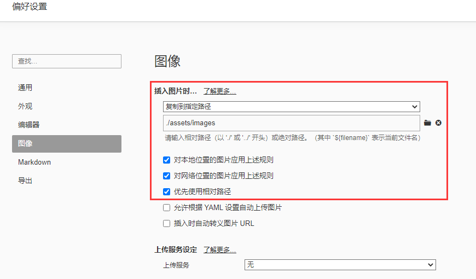Open the 上传服务 dropdown showing 无
This screenshot has height=279, width=476.
pos(340,265)
